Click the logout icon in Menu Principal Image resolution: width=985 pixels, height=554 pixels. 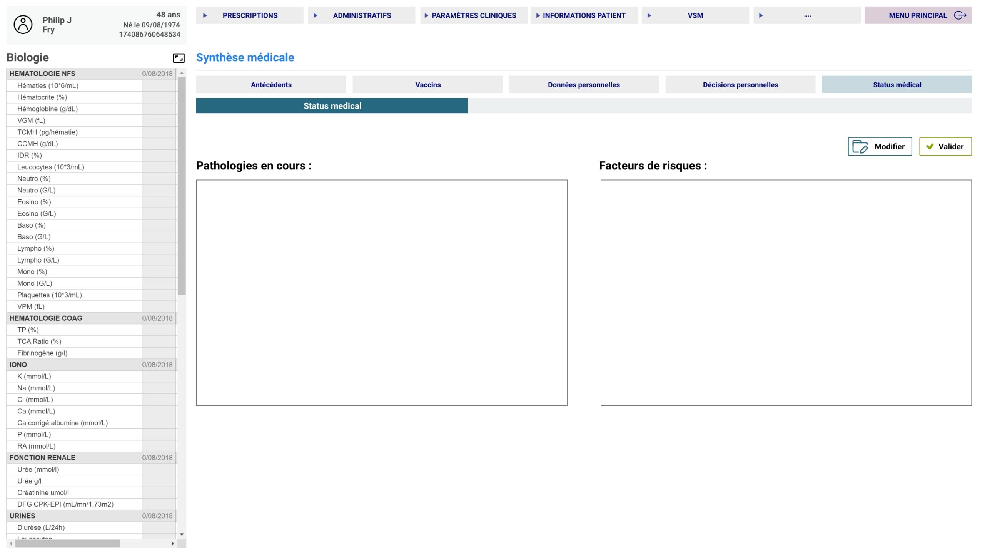click(x=960, y=15)
